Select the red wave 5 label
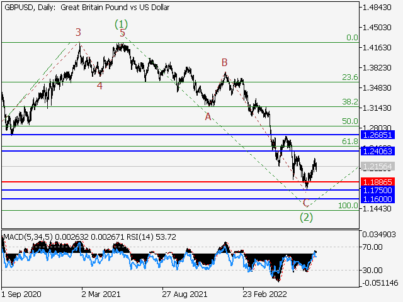This screenshot has height=302, width=403. click(x=122, y=33)
